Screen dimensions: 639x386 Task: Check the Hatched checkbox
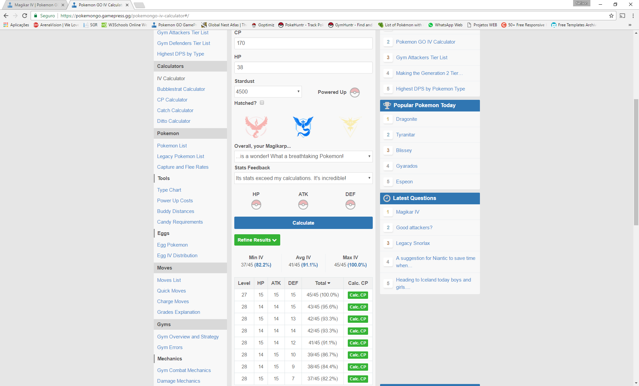coord(262,103)
